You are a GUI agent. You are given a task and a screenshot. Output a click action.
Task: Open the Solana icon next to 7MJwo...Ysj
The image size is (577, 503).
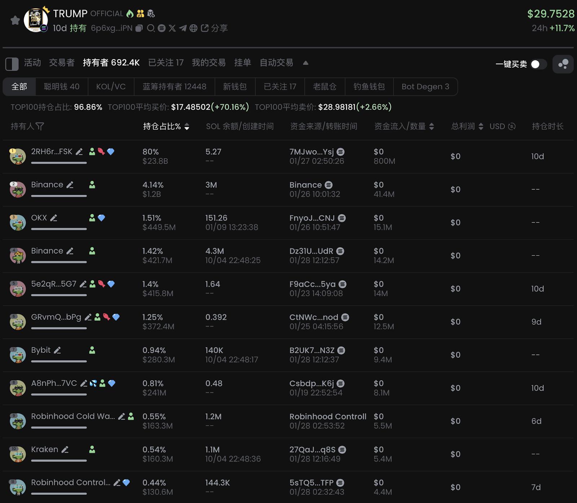pos(340,152)
